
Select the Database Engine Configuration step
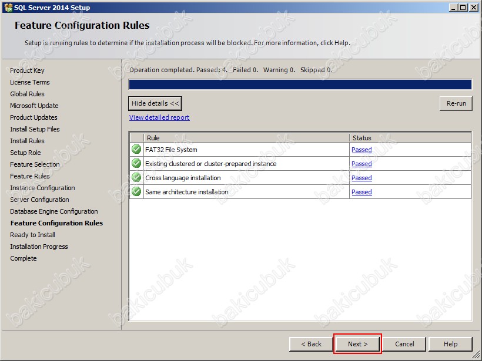pyautogui.click(x=54, y=211)
